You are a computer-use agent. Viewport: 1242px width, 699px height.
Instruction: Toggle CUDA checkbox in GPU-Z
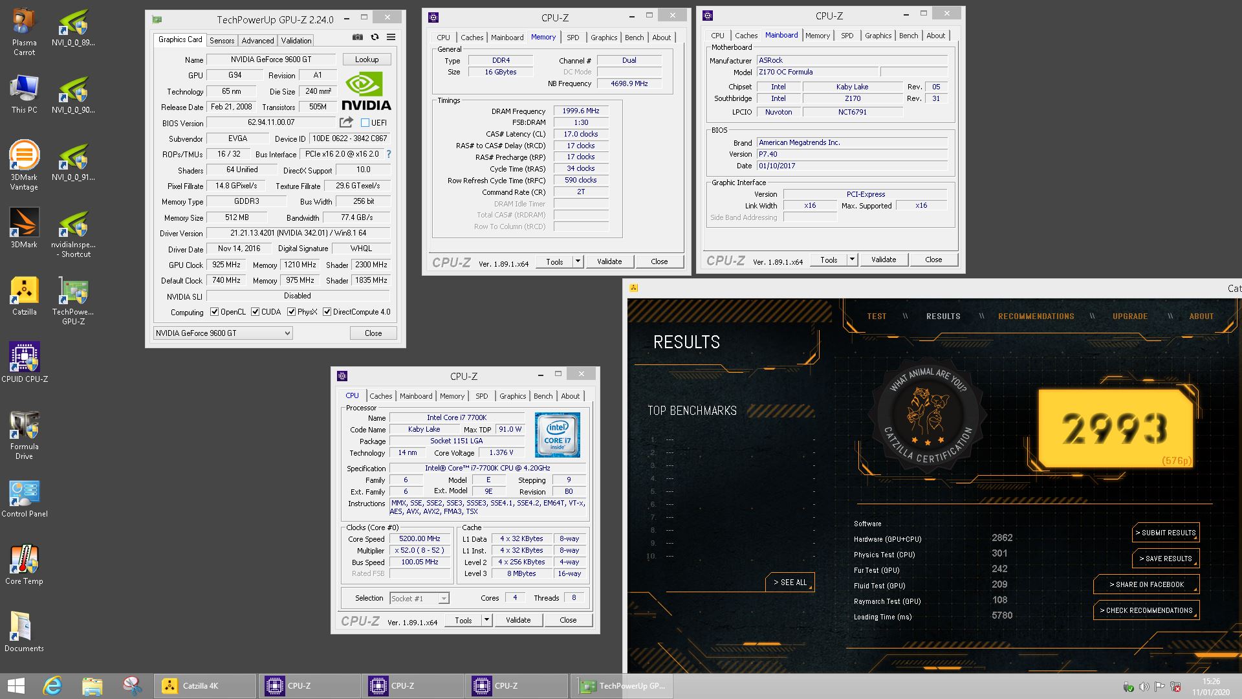[x=255, y=312]
